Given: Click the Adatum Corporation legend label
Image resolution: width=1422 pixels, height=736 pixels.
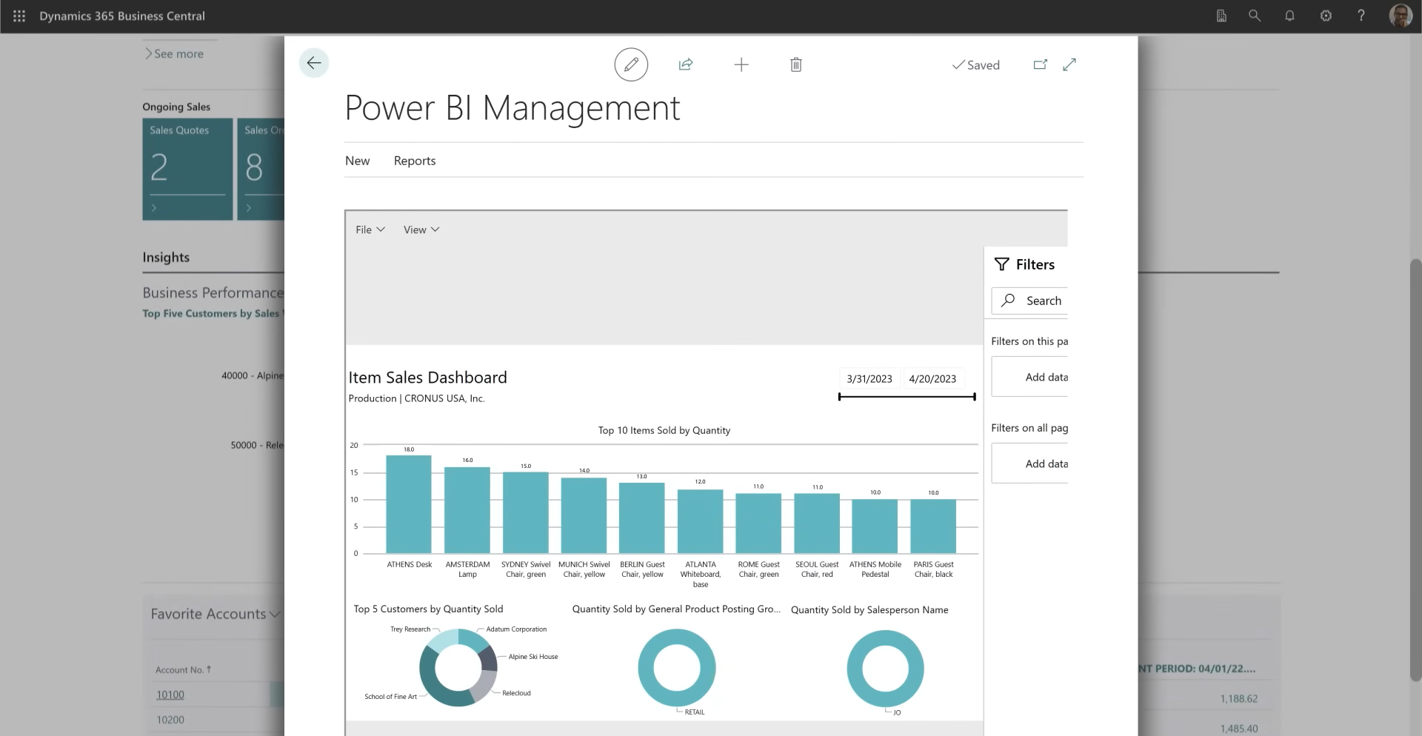Looking at the screenshot, I should (516, 629).
